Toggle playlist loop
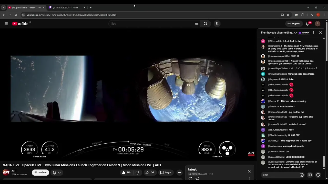This screenshot has width=328, height=184. coord(190,179)
